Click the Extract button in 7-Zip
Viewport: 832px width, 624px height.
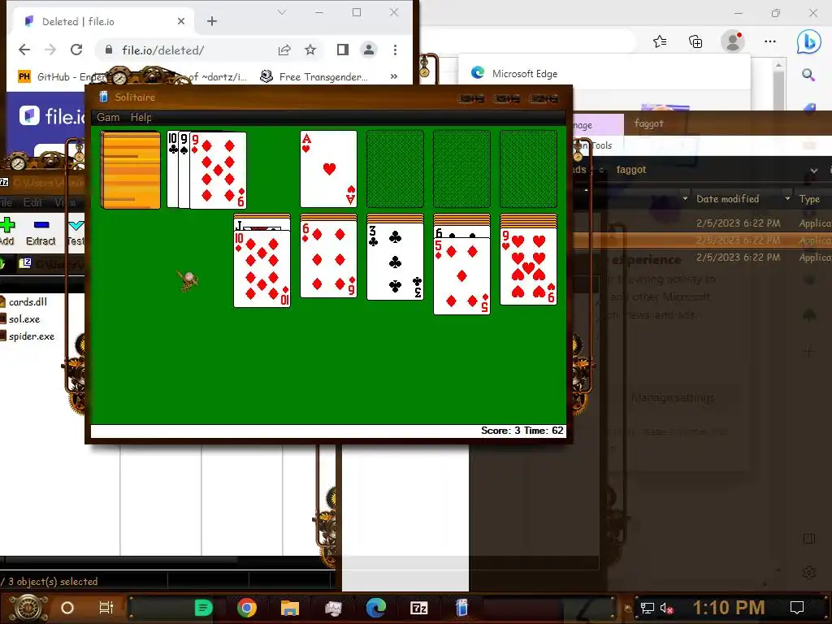click(41, 233)
